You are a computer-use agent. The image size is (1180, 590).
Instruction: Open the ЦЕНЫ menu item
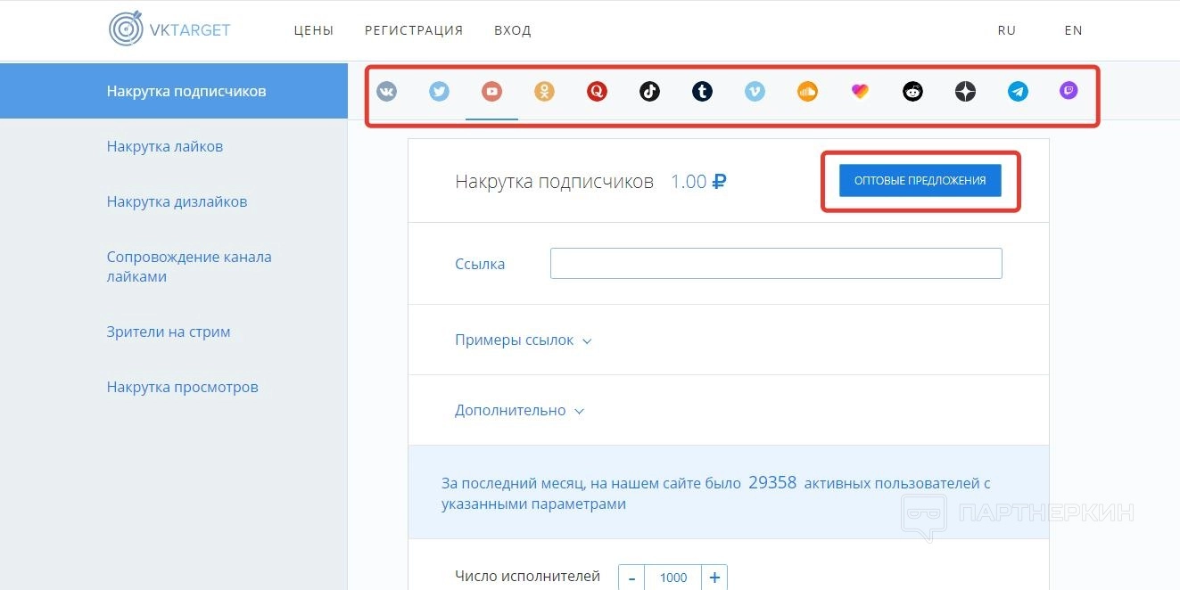tap(314, 30)
